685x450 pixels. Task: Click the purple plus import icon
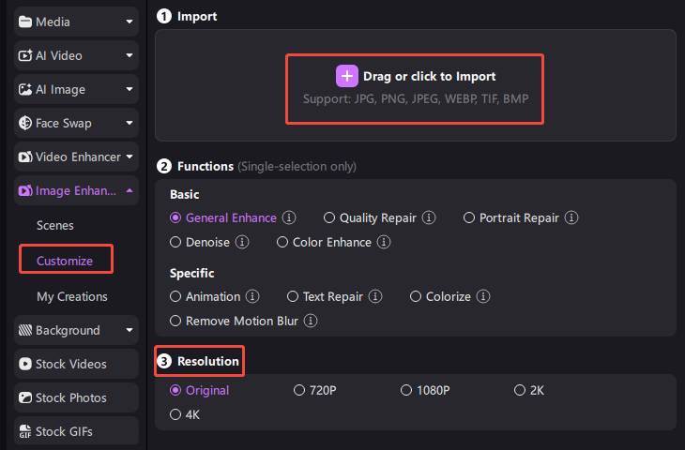pyautogui.click(x=347, y=76)
